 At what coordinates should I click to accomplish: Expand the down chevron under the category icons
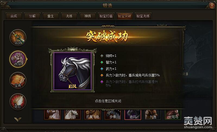pos(18,119)
